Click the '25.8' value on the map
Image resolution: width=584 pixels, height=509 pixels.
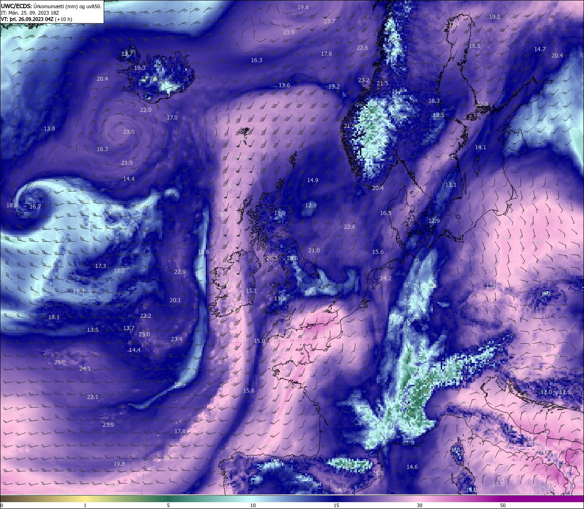click(x=378, y=473)
